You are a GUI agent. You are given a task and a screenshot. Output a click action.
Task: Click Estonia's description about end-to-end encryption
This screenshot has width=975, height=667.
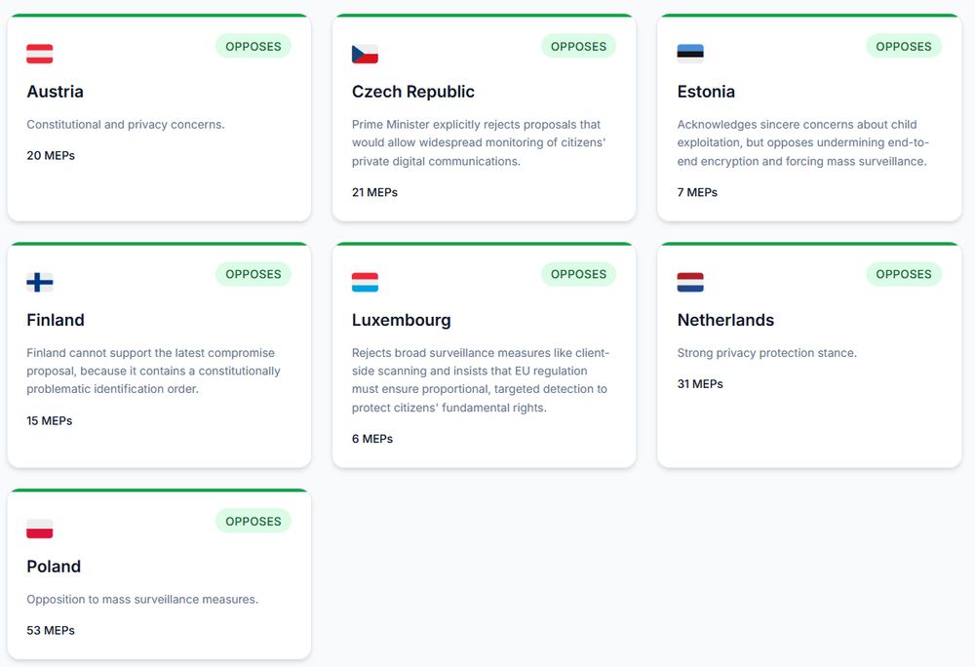[801, 142]
